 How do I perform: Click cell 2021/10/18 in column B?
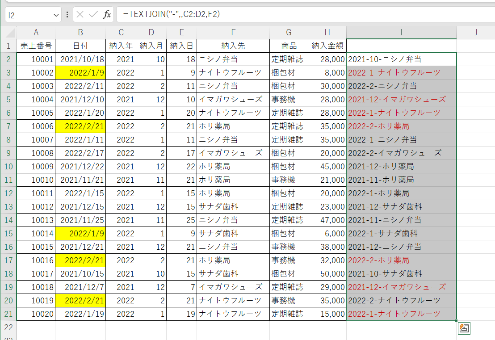pyautogui.click(x=80, y=59)
